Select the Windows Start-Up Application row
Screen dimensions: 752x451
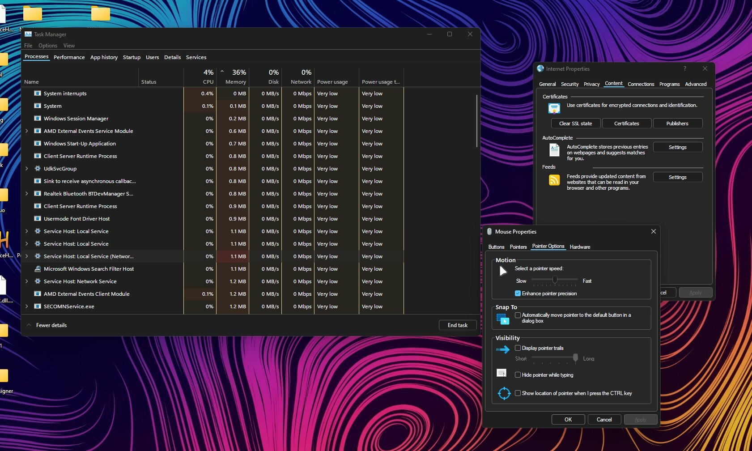click(x=212, y=144)
